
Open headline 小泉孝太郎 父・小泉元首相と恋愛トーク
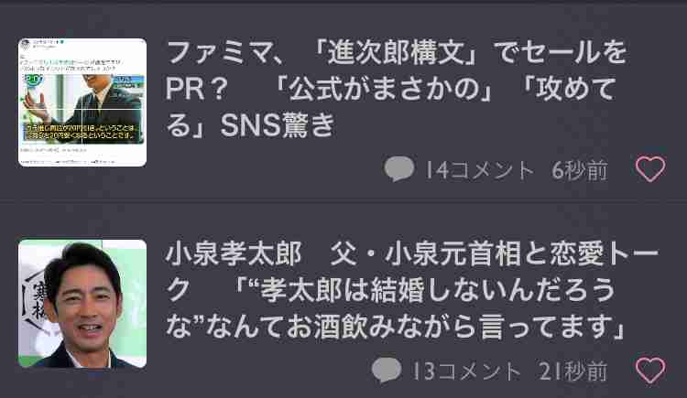pyautogui.click(x=412, y=290)
